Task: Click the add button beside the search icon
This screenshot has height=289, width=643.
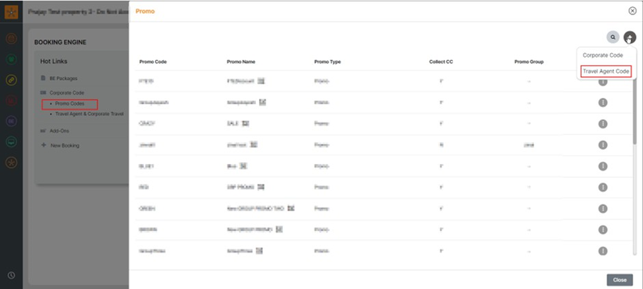Action: pos(629,38)
